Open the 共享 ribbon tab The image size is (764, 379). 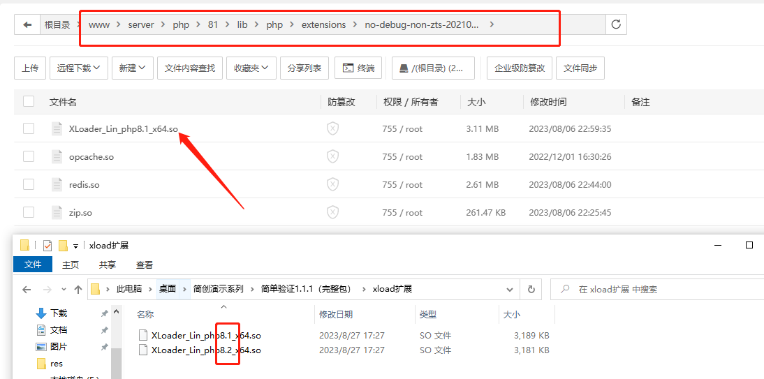pos(107,265)
